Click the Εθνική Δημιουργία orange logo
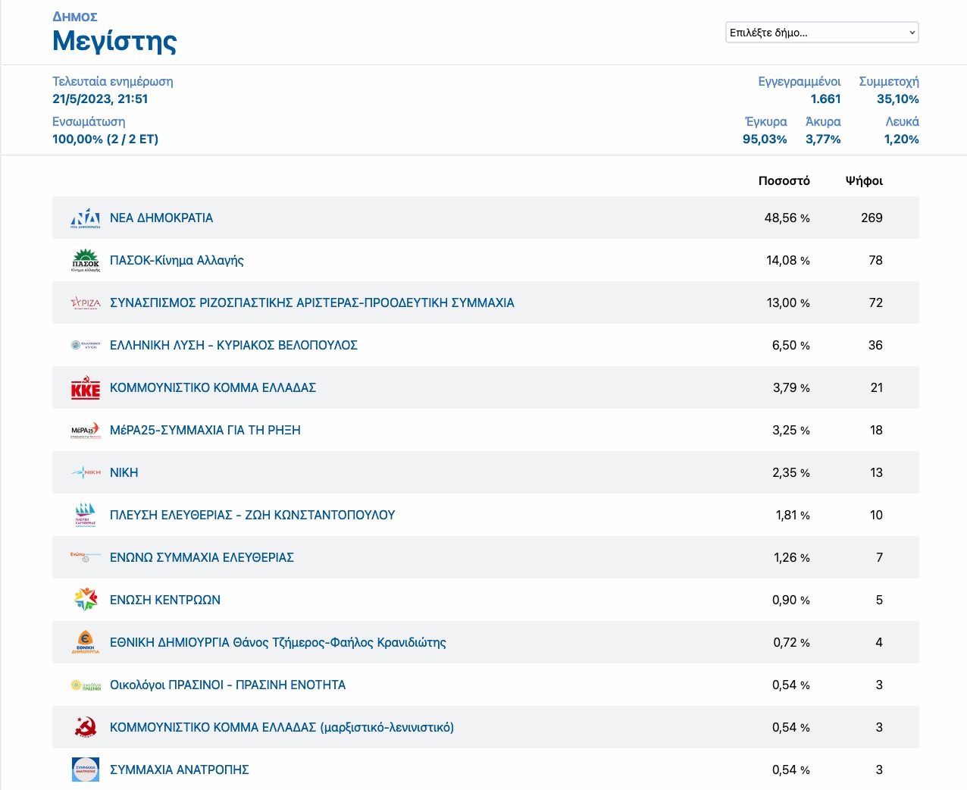The height and width of the screenshot is (790, 967). (85, 642)
